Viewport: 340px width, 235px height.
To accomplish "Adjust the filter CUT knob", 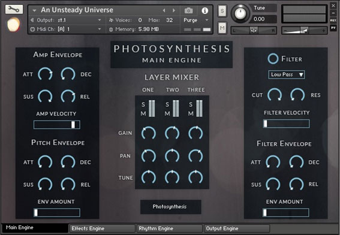I will pyautogui.click(x=275, y=95).
